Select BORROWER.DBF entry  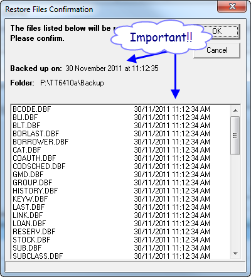(121, 142)
